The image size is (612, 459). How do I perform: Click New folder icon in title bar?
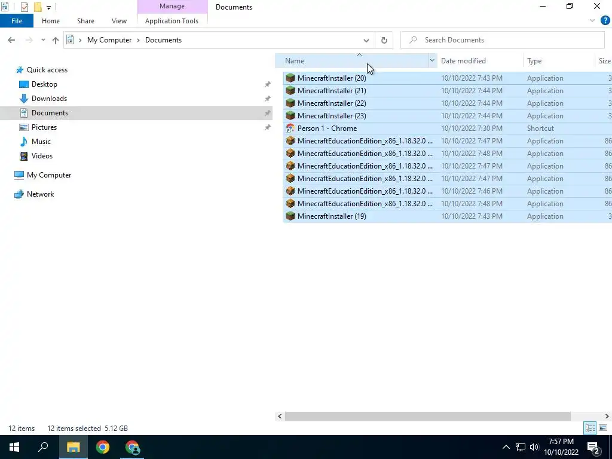(38, 7)
